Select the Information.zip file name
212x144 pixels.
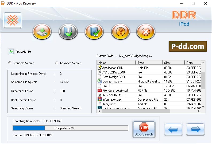111,100
